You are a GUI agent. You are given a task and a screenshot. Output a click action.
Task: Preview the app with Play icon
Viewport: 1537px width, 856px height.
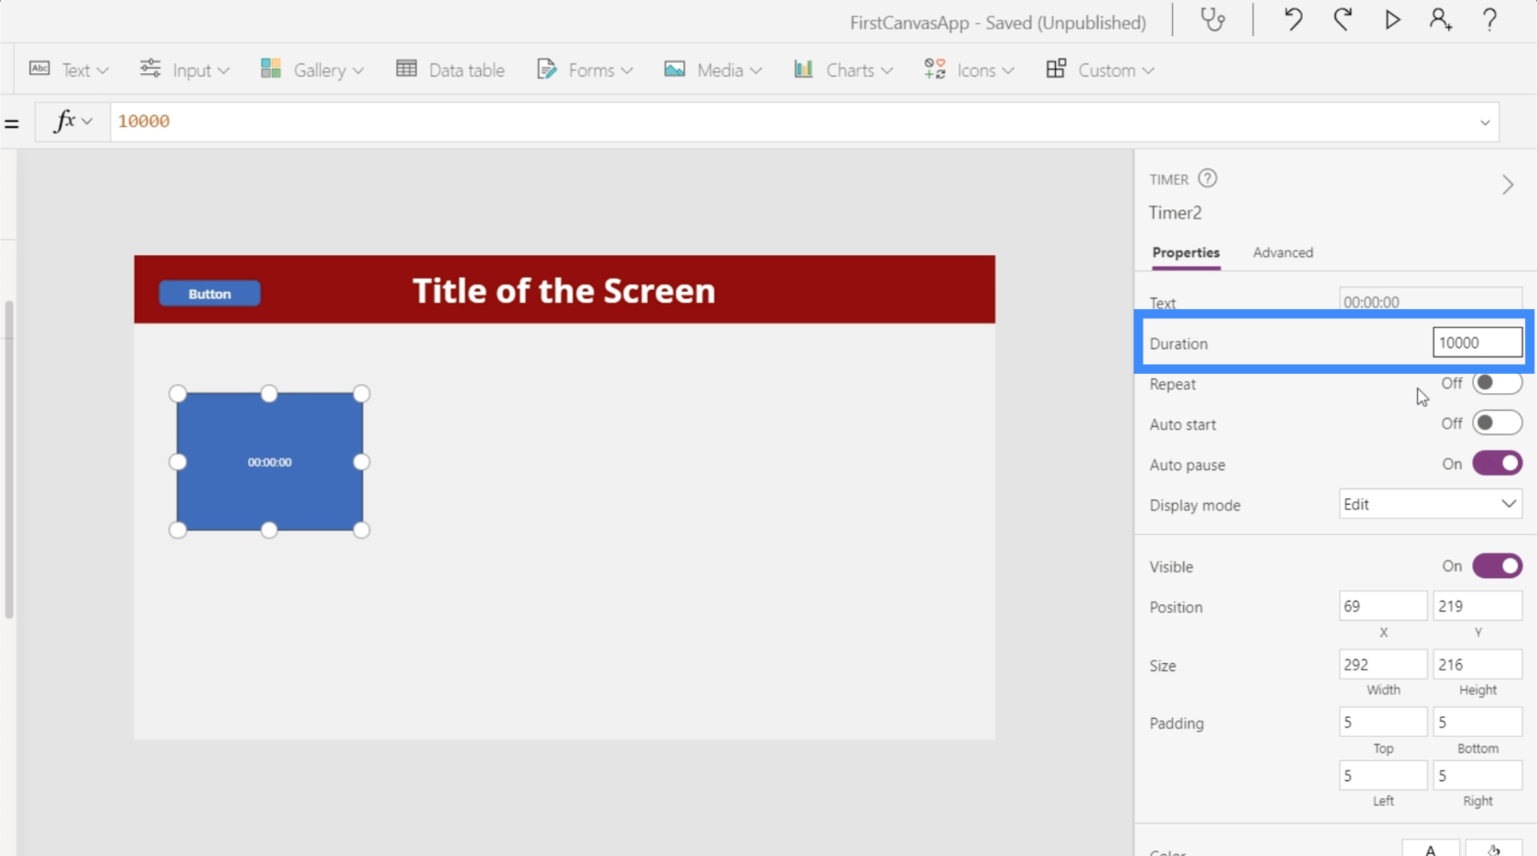(1392, 19)
